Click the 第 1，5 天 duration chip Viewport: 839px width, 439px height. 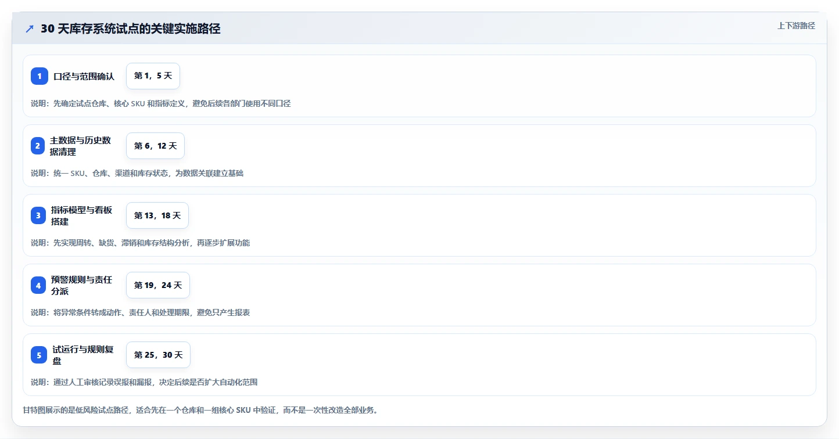[x=153, y=76]
